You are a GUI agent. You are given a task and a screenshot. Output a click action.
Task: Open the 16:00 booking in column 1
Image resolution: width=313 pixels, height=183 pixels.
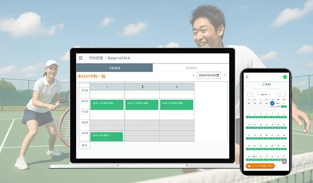point(107,105)
